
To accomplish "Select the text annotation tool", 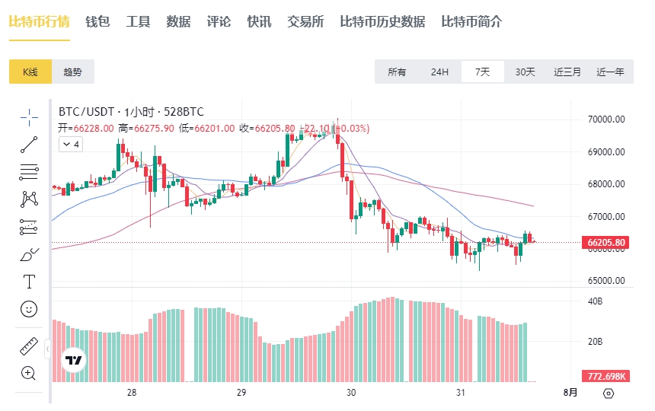I will tap(29, 282).
